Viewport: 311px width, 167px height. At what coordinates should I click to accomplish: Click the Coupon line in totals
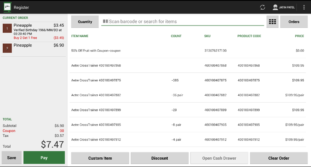(33, 131)
